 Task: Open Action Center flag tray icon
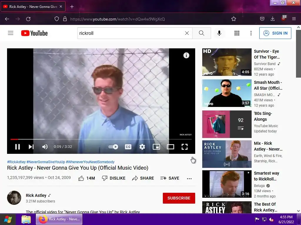pyautogui.click(x=257, y=219)
